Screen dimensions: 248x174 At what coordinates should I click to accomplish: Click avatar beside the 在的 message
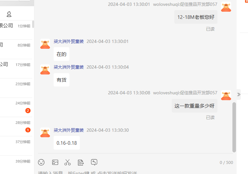point(45,44)
